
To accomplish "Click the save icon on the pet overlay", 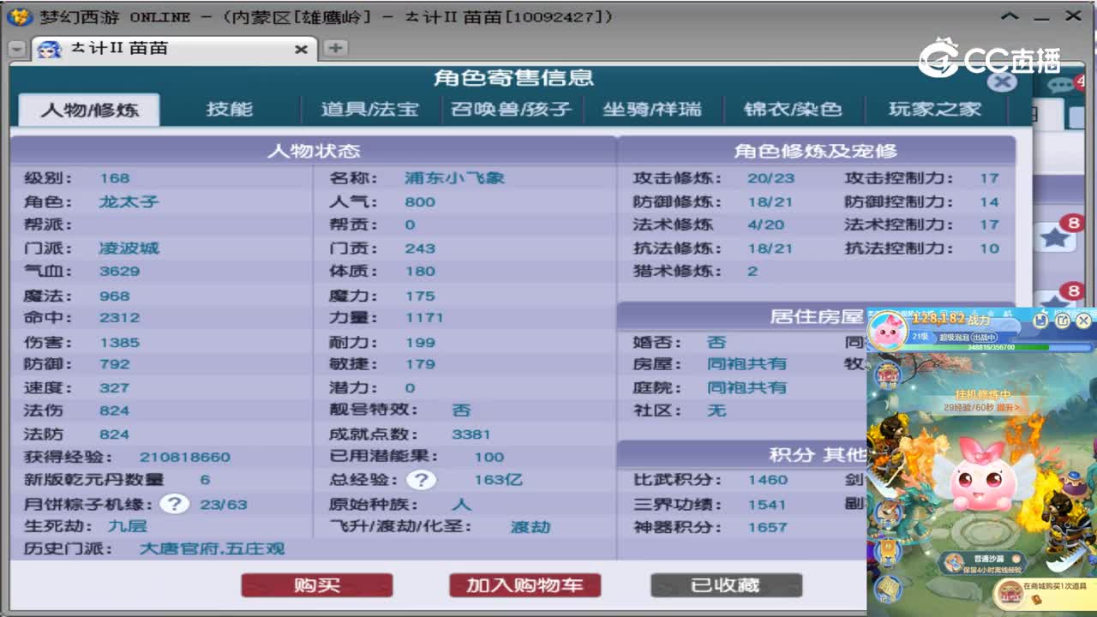I will pos(1042,320).
